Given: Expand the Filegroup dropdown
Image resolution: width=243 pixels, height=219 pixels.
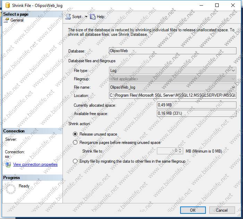Looking at the screenshot, I should tap(233, 79).
